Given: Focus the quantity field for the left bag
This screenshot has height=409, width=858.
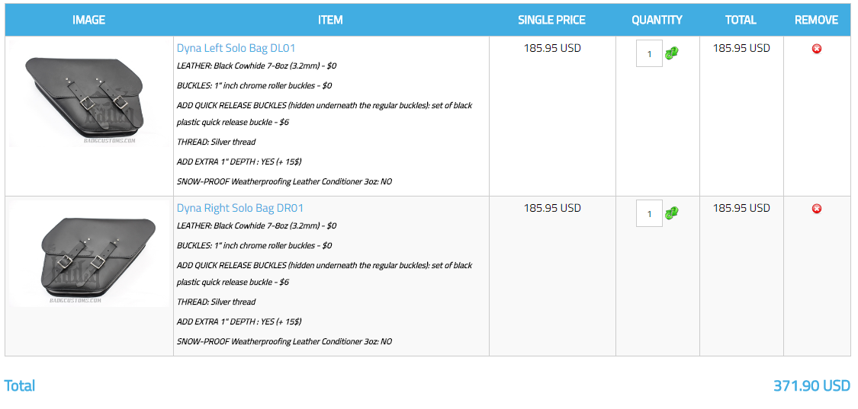Looking at the screenshot, I should (x=649, y=53).
